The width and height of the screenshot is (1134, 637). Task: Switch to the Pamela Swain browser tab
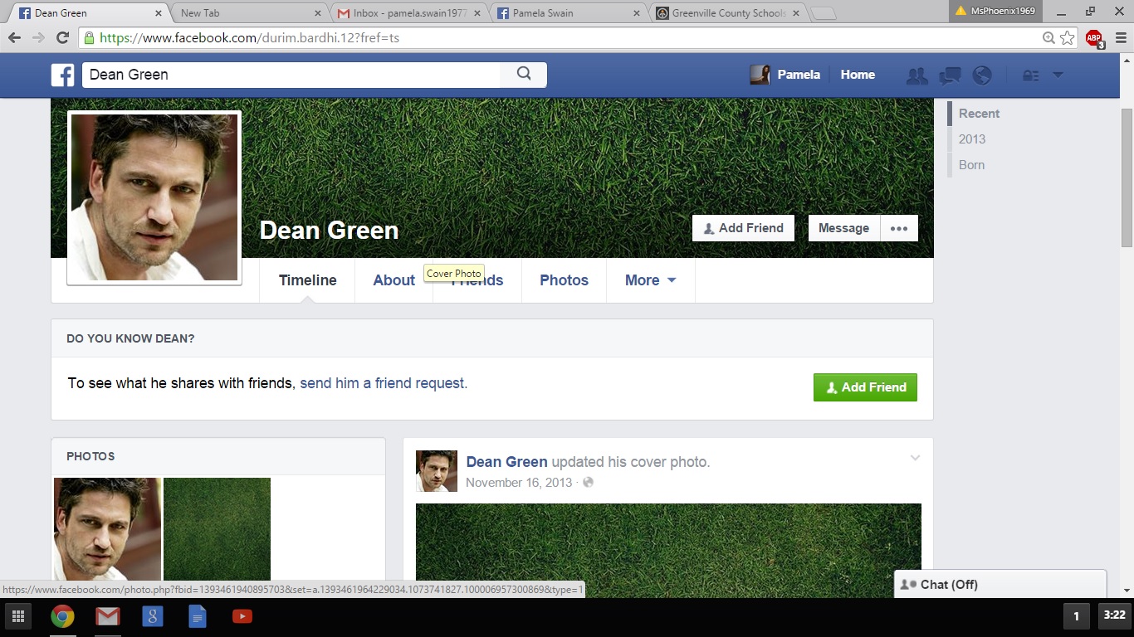click(x=569, y=13)
